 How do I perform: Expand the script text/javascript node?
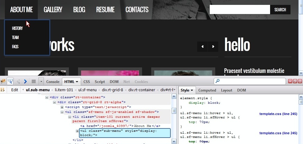point(62,107)
